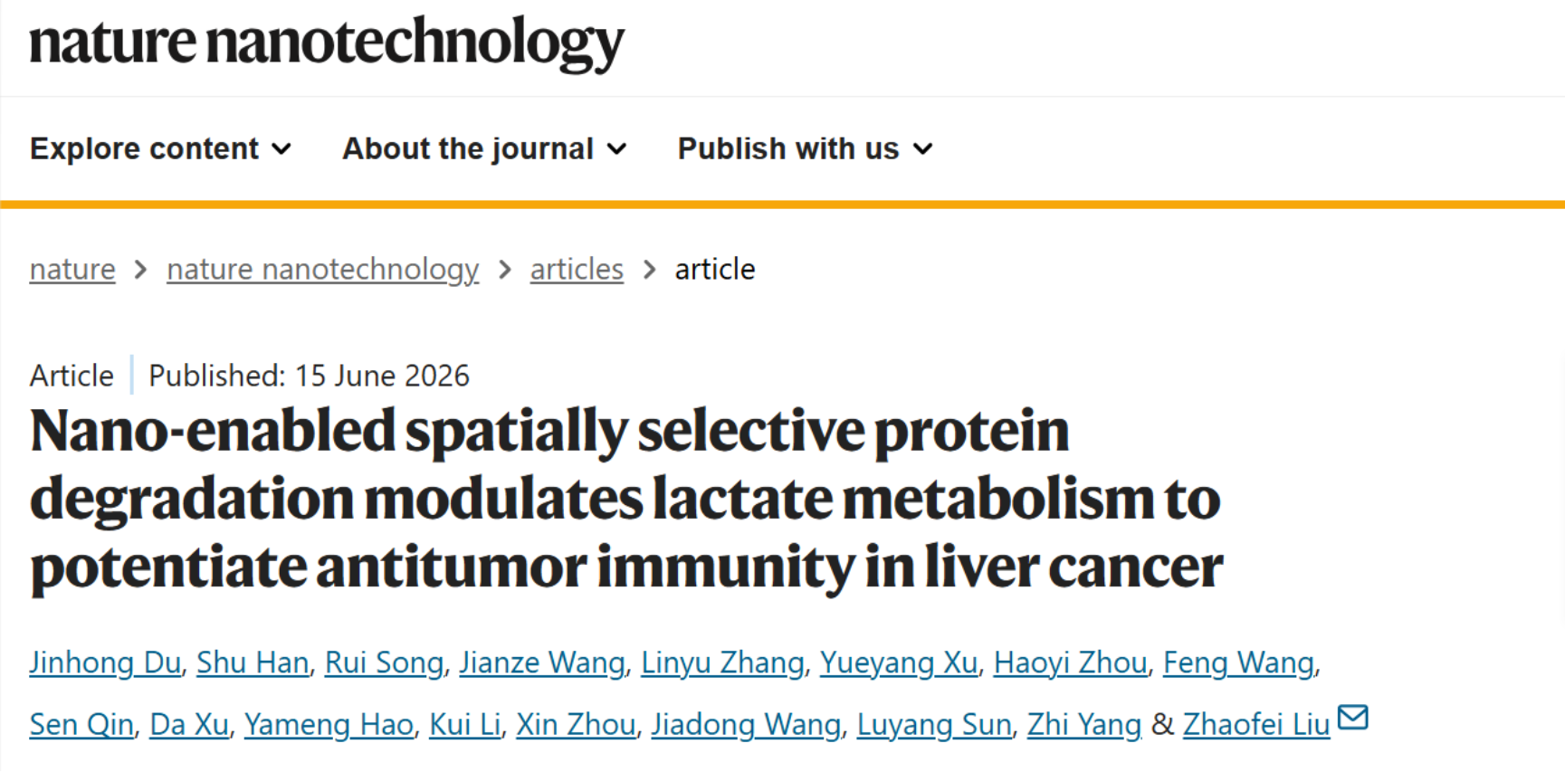Open Feng Wang author link
The height and width of the screenshot is (772, 1565).
(x=1238, y=662)
